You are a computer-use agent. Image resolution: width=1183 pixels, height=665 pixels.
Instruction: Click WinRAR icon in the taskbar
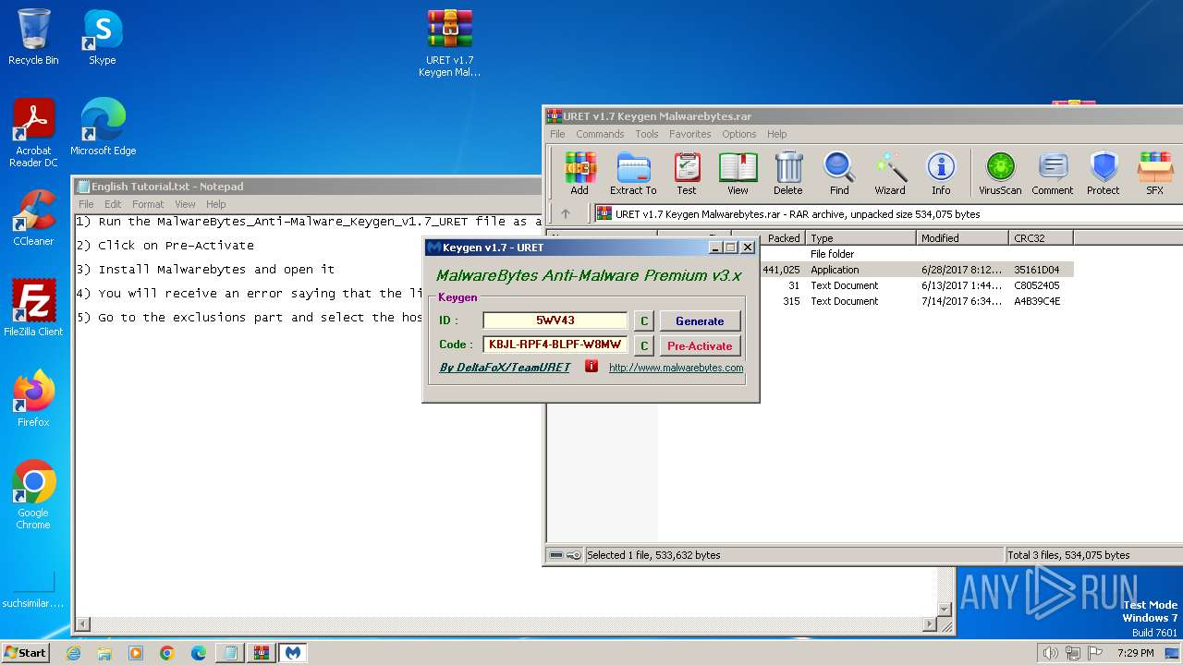tap(261, 653)
